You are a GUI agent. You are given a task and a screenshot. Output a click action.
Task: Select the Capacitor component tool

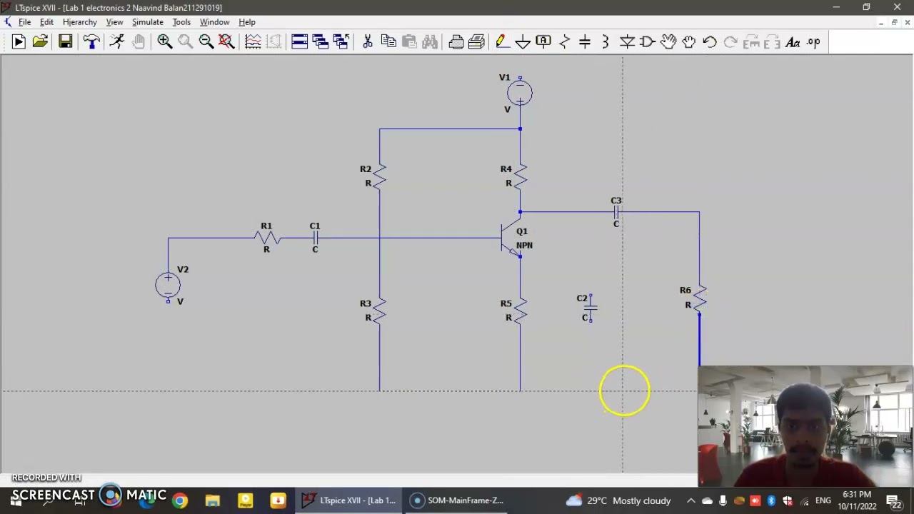coord(585,42)
